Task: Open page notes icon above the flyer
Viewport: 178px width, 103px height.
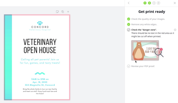Action: 57,12
